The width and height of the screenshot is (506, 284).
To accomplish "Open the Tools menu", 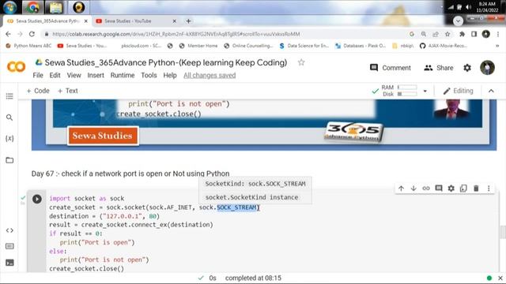I will click(149, 76).
